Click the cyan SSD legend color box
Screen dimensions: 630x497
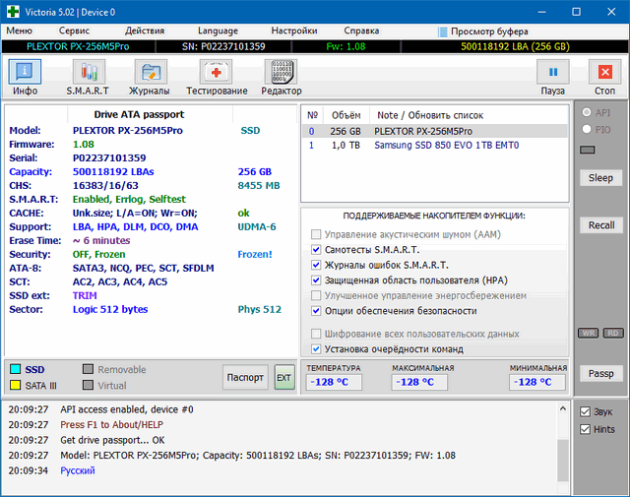coord(16,369)
